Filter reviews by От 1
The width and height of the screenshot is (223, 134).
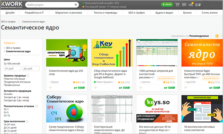point(6,109)
